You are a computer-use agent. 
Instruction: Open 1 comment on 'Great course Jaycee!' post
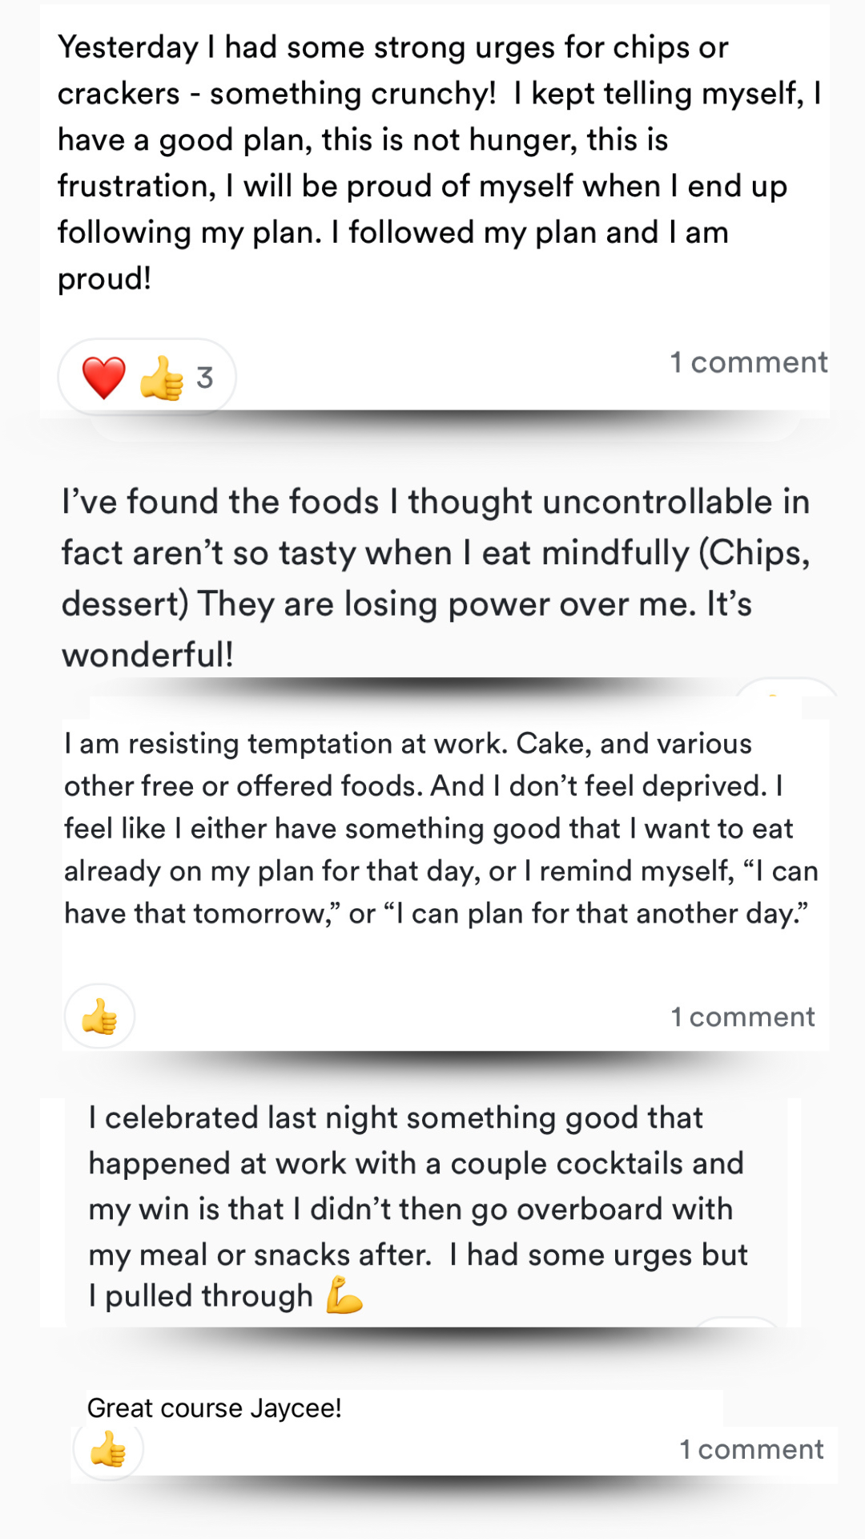751,1449
